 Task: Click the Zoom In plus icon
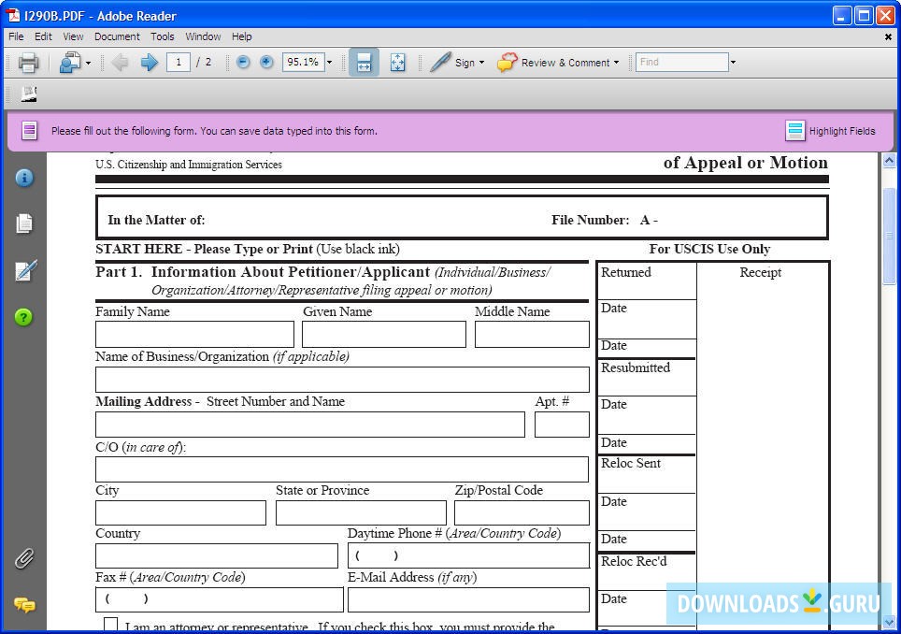pyautogui.click(x=266, y=62)
